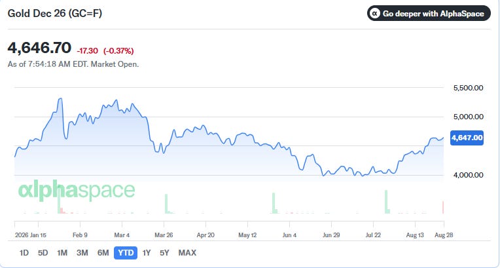Switch chart to 1M range
The image size is (500, 268).
point(62,253)
